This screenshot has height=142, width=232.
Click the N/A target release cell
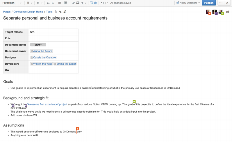[53, 32]
